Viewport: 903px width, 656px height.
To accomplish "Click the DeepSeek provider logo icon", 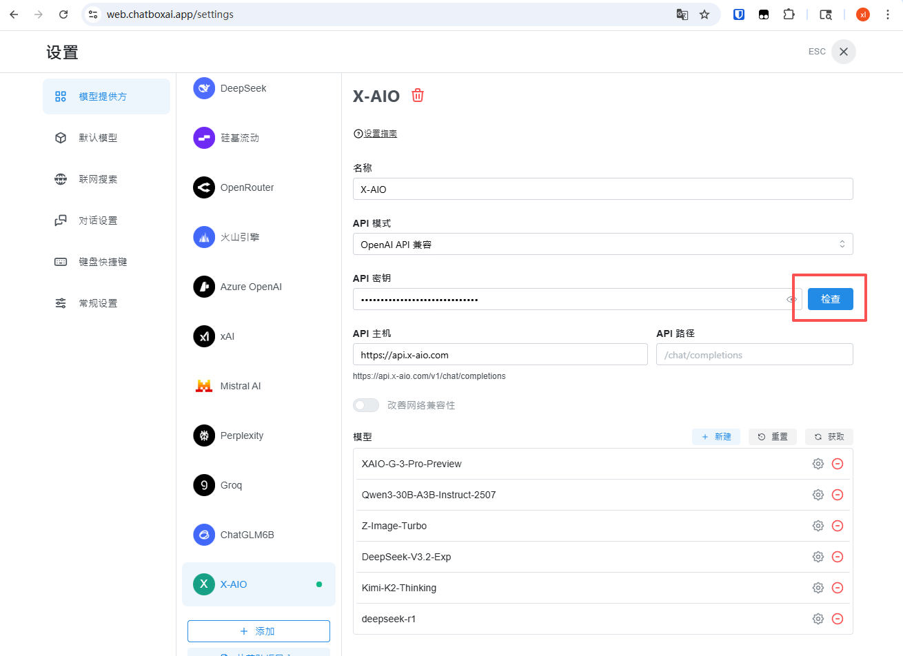I will [x=204, y=88].
